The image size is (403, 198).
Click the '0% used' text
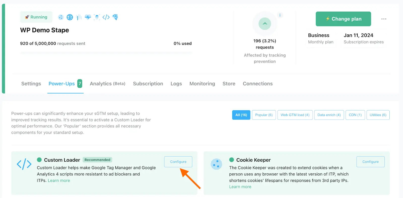183,43
